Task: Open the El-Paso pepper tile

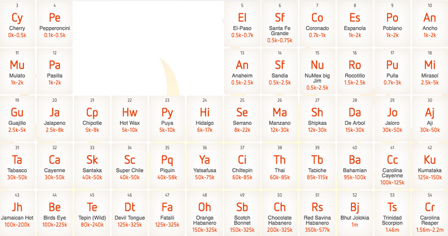Action: coord(242,22)
